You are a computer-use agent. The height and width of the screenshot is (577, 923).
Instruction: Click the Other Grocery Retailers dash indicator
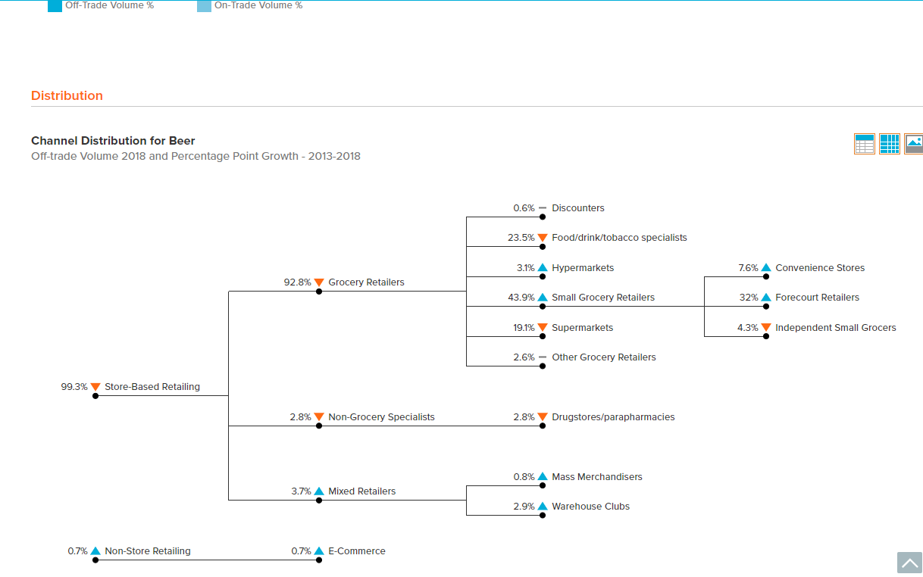(x=543, y=357)
